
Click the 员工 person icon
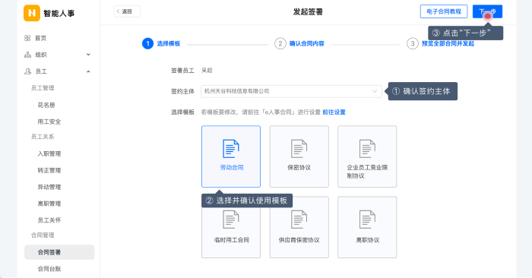pos(27,71)
